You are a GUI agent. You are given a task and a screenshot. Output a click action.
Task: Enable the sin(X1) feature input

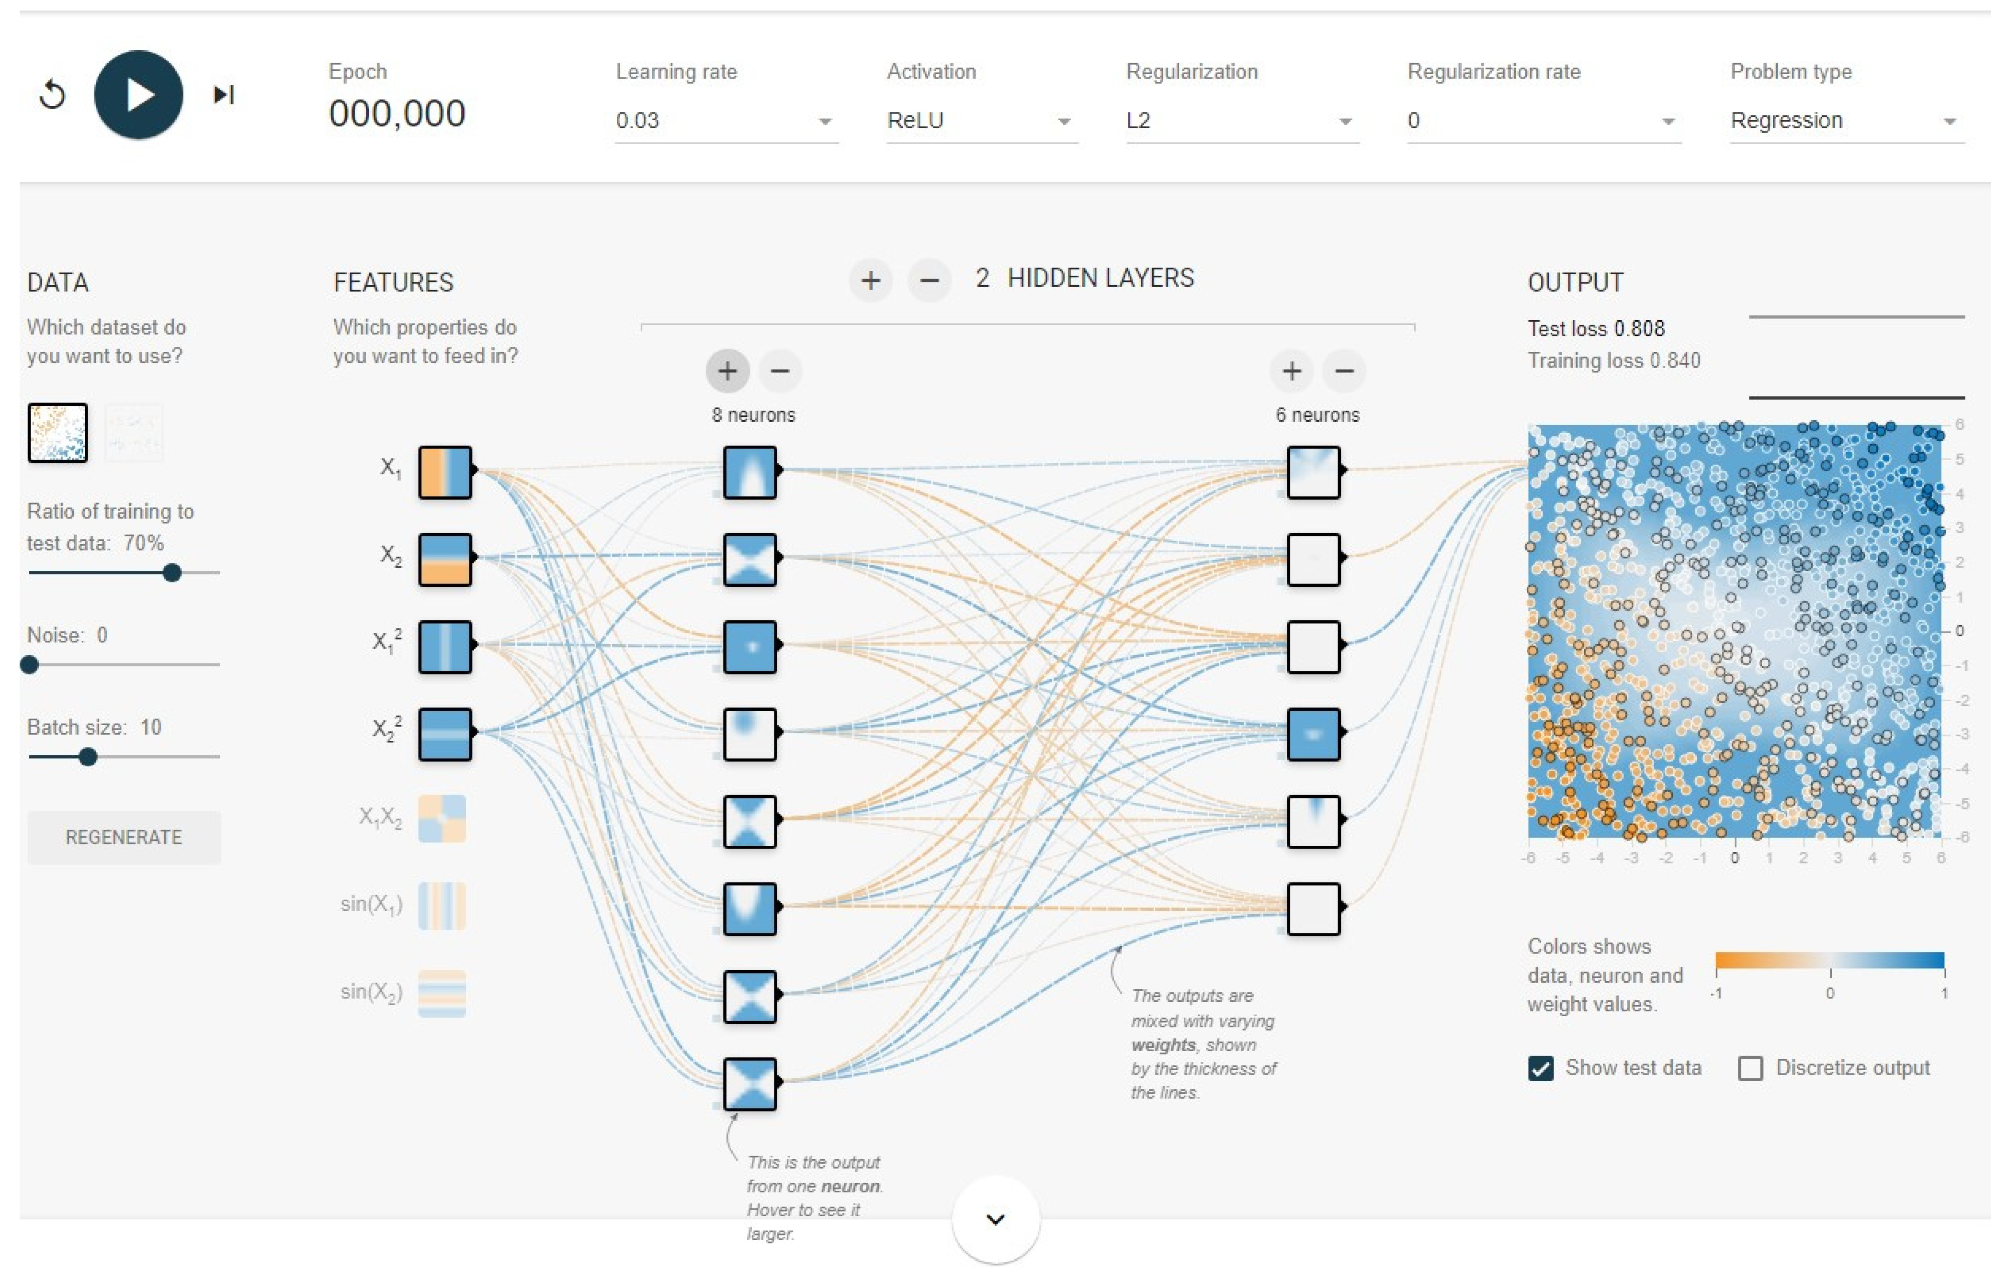(442, 906)
